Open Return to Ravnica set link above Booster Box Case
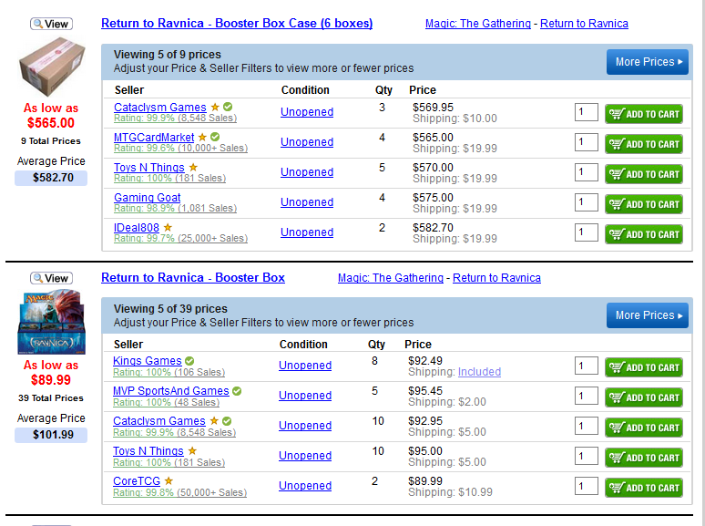This screenshot has width=705, height=526. [x=584, y=24]
